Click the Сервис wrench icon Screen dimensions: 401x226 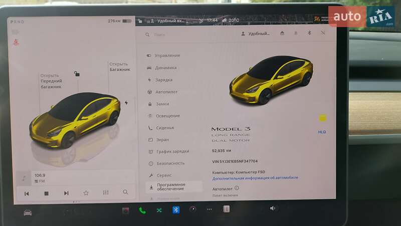pyautogui.click(x=151, y=175)
